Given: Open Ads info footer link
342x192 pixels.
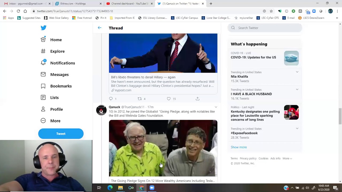Looking at the screenshot, I should 275,158.
